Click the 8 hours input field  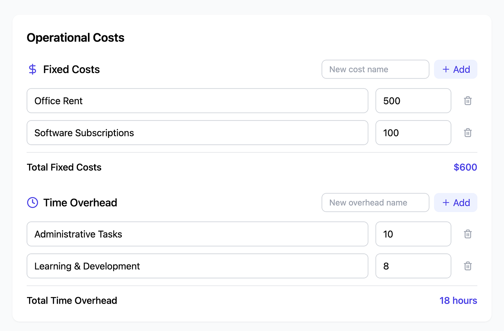(413, 266)
